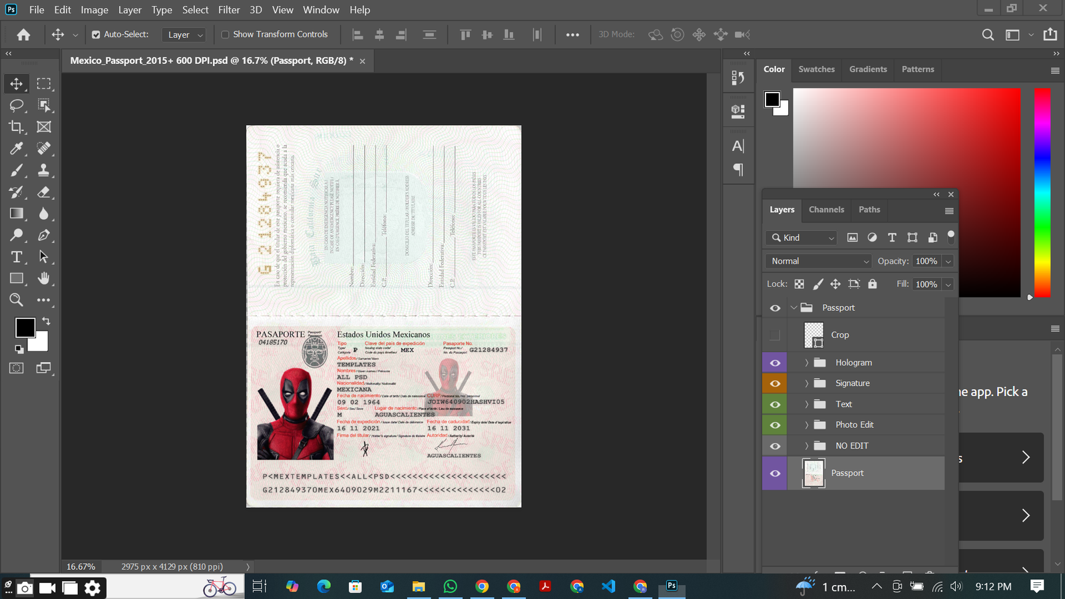The image size is (1065, 599).
Task: Open the Opacity slider dropdown arrow
Action: pos(949,262)
